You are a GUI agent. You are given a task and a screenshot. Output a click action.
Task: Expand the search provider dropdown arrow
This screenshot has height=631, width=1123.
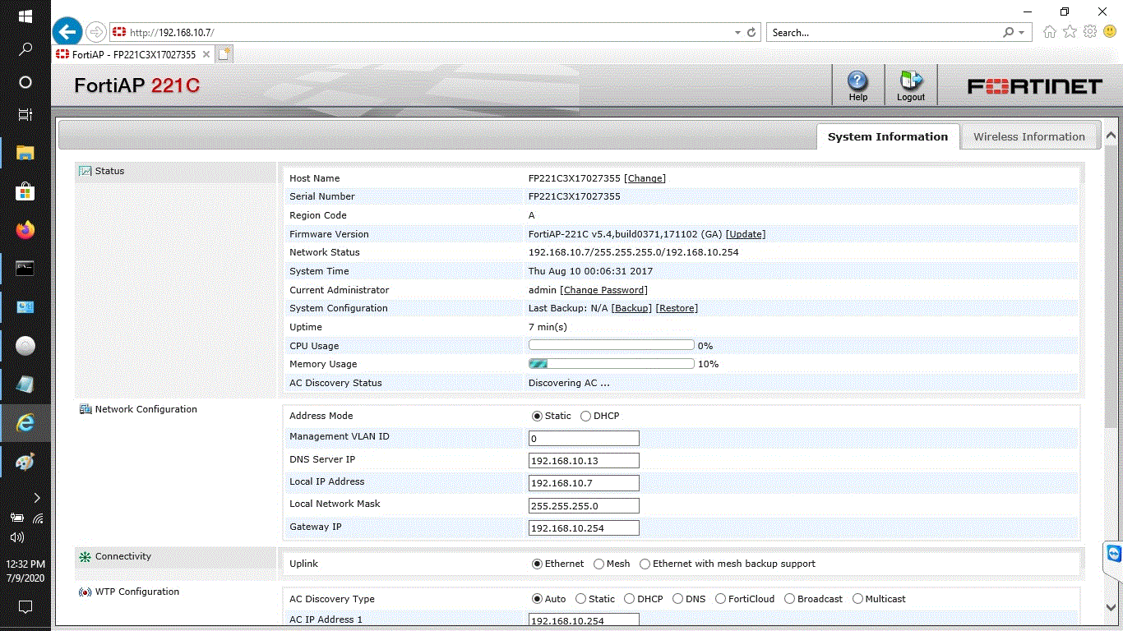[1022, 32]
